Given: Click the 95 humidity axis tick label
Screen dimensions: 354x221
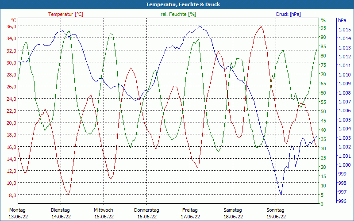Looking at the screenshot, I should [x=323, y=28].
